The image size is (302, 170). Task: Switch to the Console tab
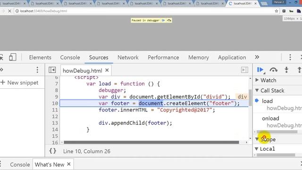[x=70, y=58]
